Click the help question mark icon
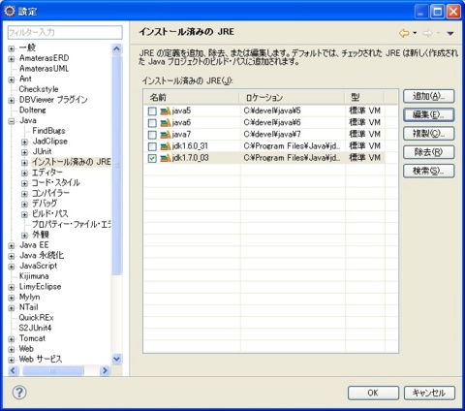 [x=19, y=393]
